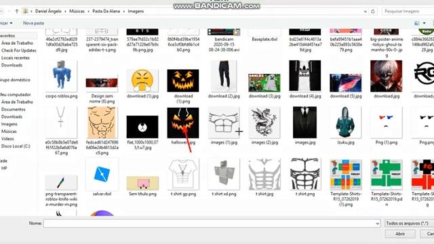Click in the Pesquisar Imagens search field

pos(408,12)
